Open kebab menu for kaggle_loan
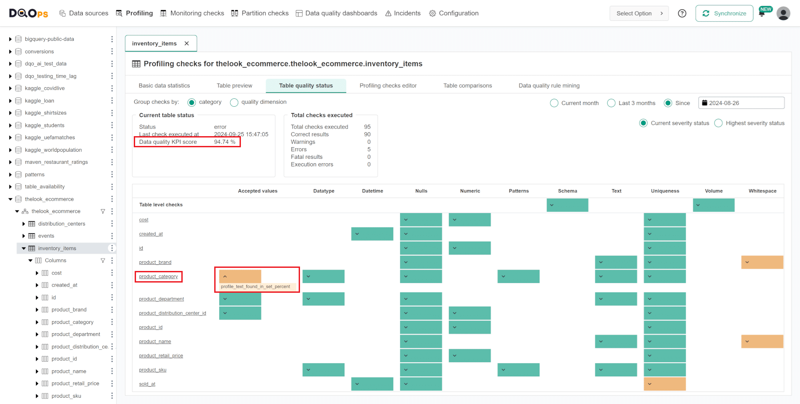 (112, 101)
